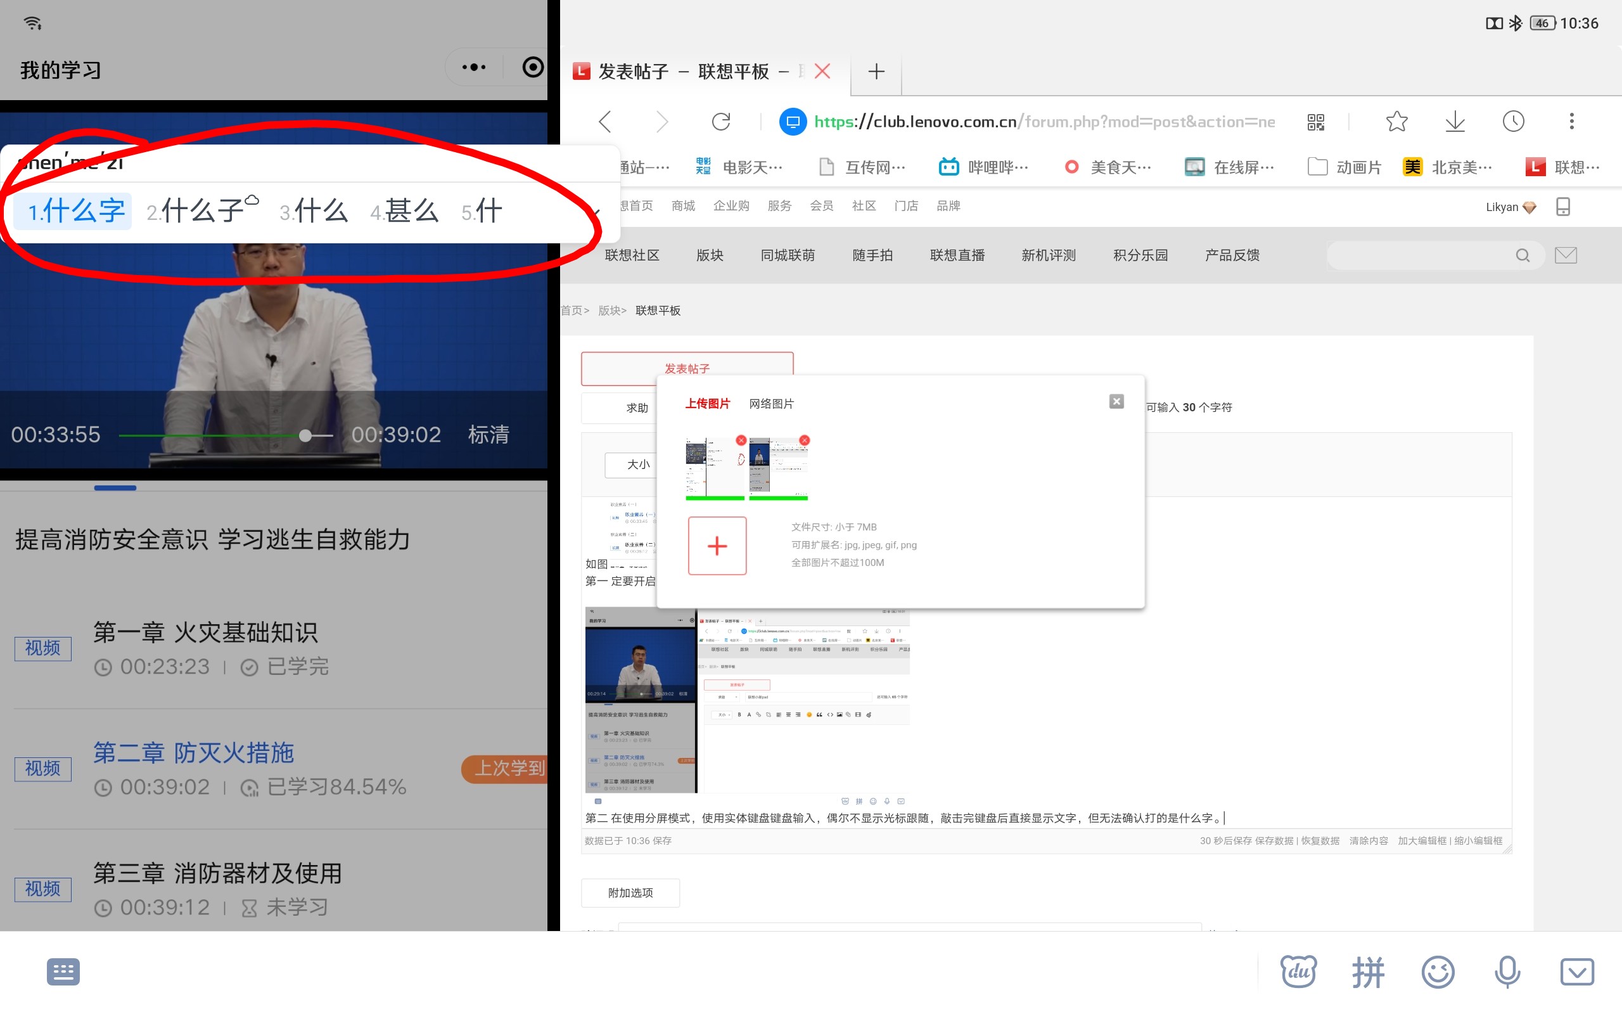Image resolution: width=1622 pixels, height=1014 pixels.
Task: Open browsing history clock icon
Action: [1514, 122]
